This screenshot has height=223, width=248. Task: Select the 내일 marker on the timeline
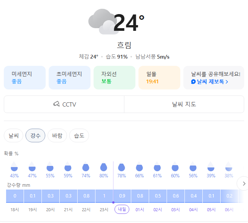pos(122,209)
